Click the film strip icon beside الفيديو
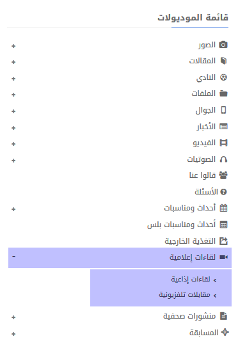This screenshot has height=341, width=238. click(x=223, y=143)
